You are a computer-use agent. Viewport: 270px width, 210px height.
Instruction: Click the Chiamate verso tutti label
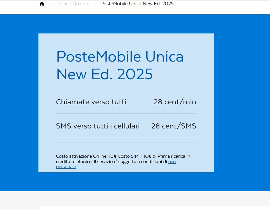[x=91, y=102]
